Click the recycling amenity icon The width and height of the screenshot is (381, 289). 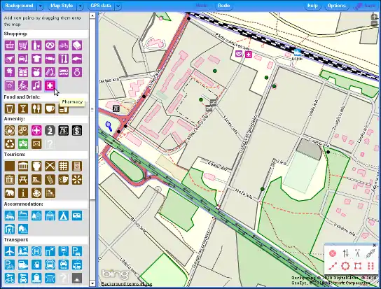pyautogui.click(x=10, y=143)
